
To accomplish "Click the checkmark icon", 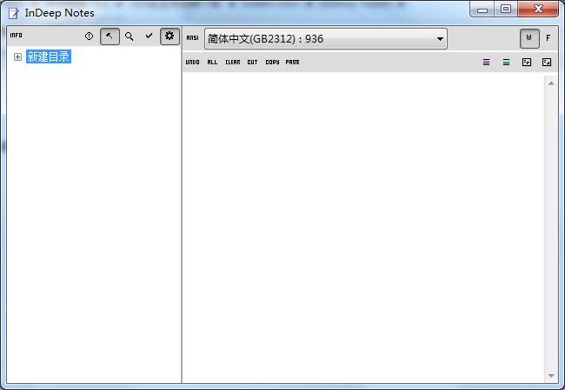I will tap(149, 36).
